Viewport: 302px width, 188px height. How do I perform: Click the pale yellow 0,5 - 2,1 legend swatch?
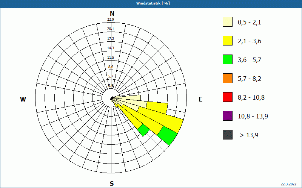click(228, 22)
